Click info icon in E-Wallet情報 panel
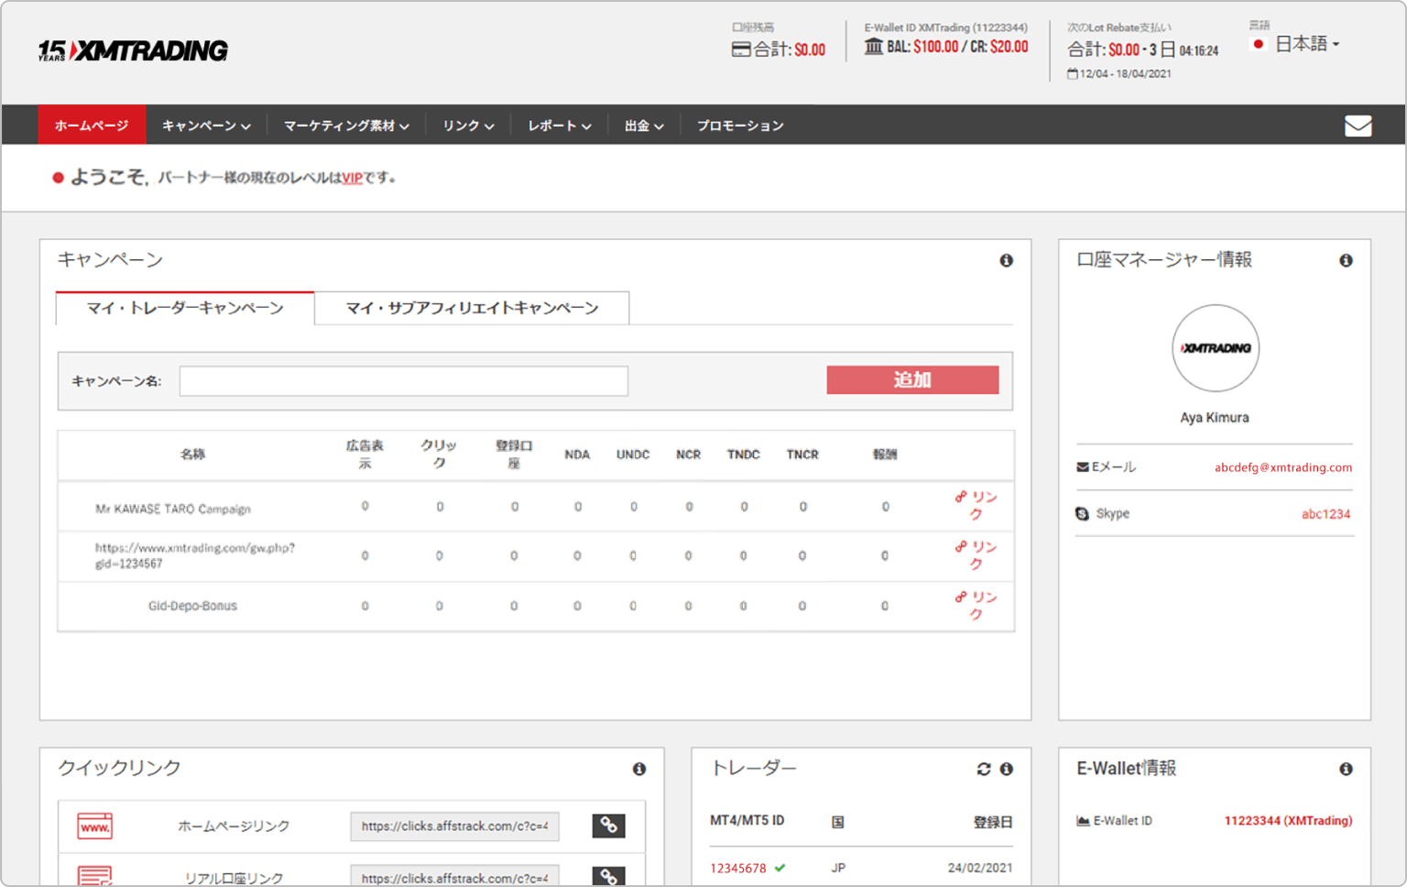 coord(1346,770)
